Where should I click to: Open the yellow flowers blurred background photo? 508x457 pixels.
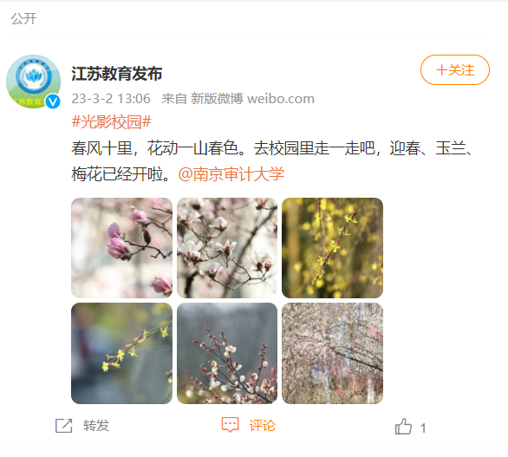(122, 353)
